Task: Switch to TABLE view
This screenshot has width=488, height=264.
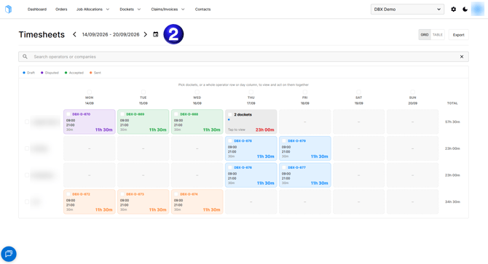Action: 438,35
